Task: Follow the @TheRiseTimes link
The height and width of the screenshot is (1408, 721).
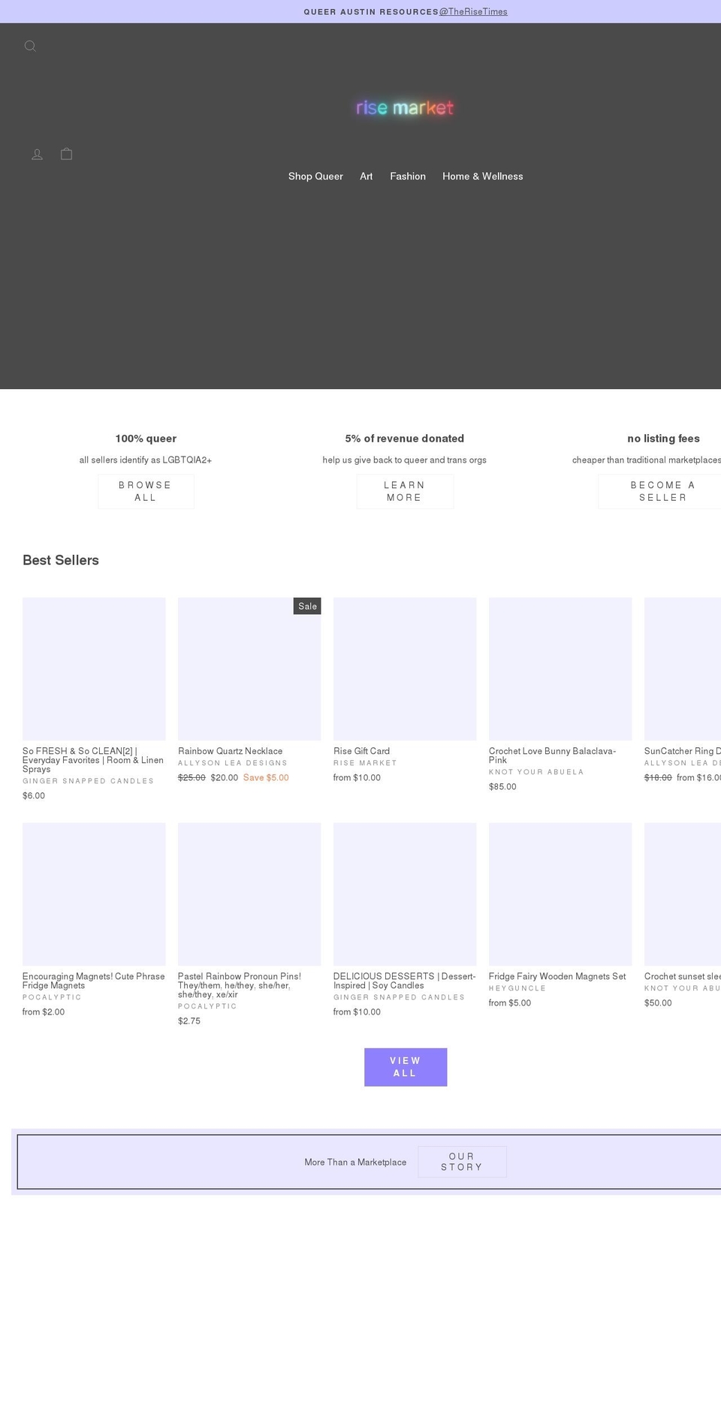Action: pos(473,12)
